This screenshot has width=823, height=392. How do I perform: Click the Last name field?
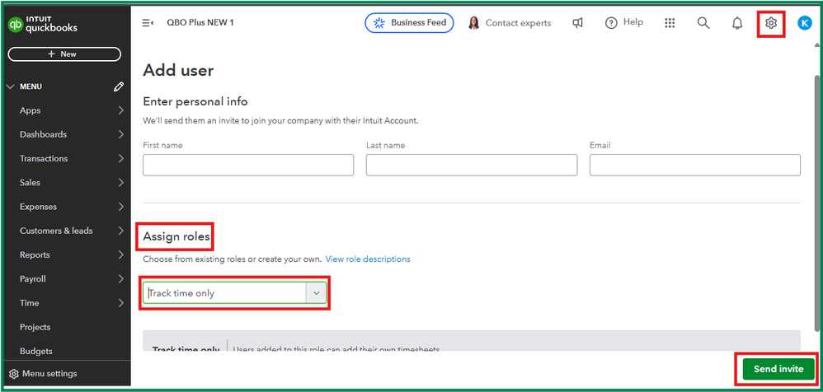(472, 165)
